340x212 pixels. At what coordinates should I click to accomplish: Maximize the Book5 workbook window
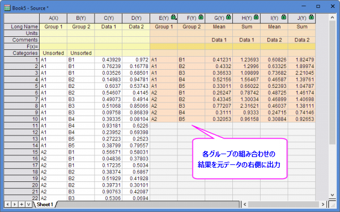point(318,6)
